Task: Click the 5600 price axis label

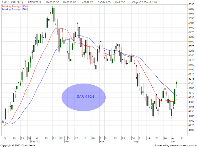Action: 191,9
